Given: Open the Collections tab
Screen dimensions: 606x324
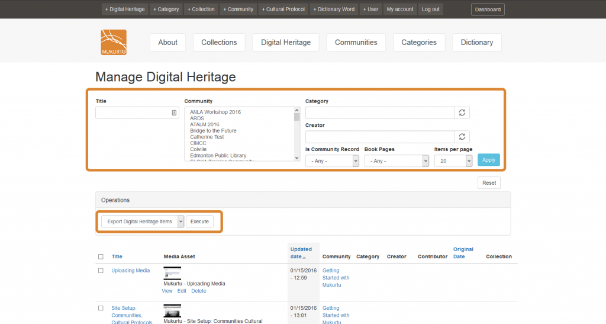Looking at the screenshot, I should [219, 43].
